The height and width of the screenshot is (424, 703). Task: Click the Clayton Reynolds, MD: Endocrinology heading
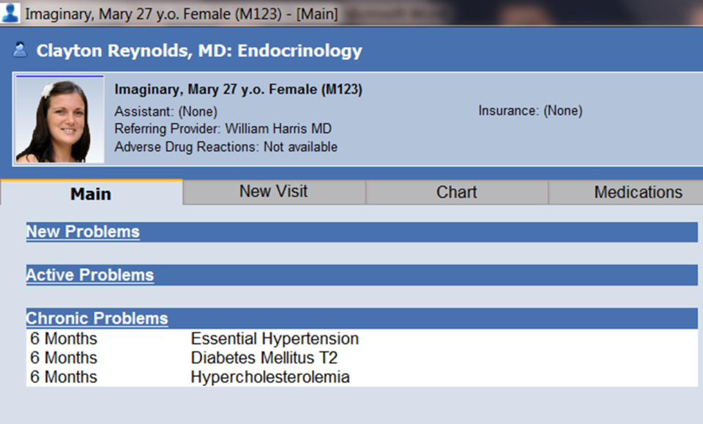(199, 51)
